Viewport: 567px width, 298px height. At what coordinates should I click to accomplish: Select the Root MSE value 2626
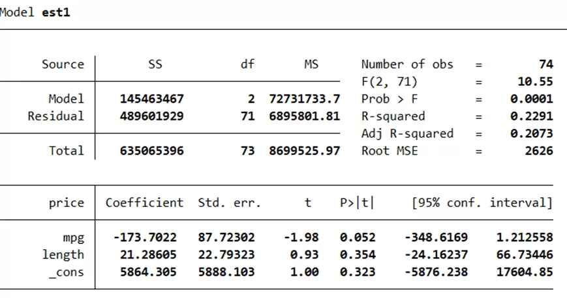[538, 151]
